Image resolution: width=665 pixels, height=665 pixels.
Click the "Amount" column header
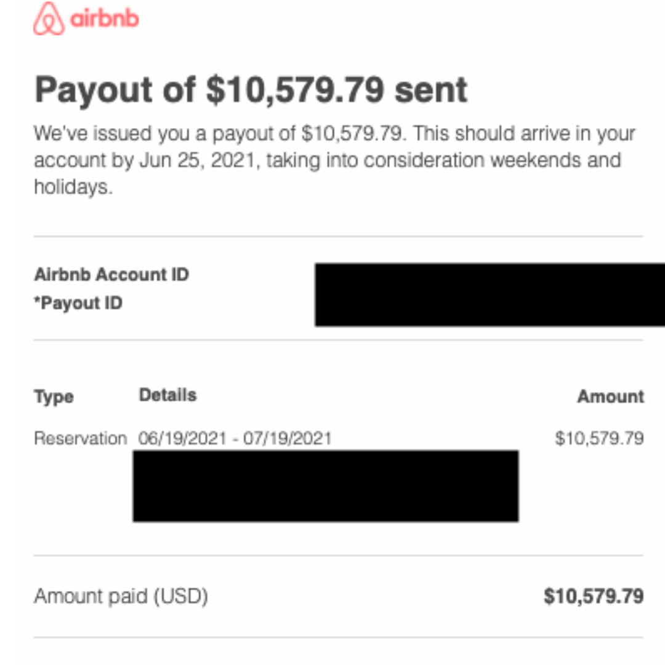point(610,397)
